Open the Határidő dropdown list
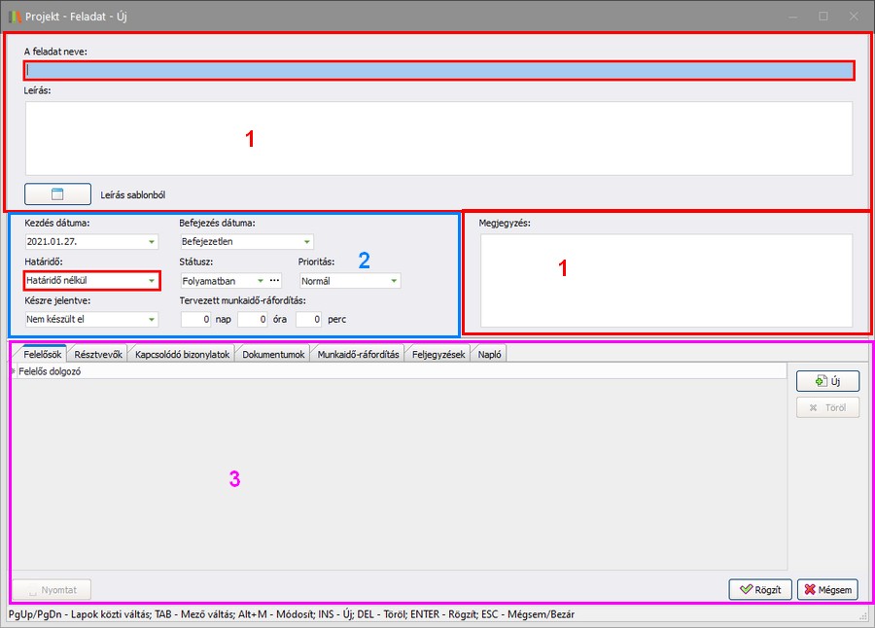 pos(152,281)
